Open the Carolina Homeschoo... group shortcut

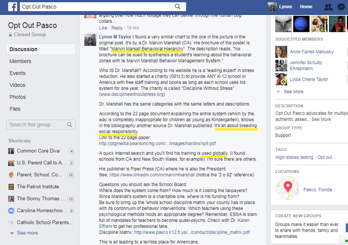(x=41, y=210)
